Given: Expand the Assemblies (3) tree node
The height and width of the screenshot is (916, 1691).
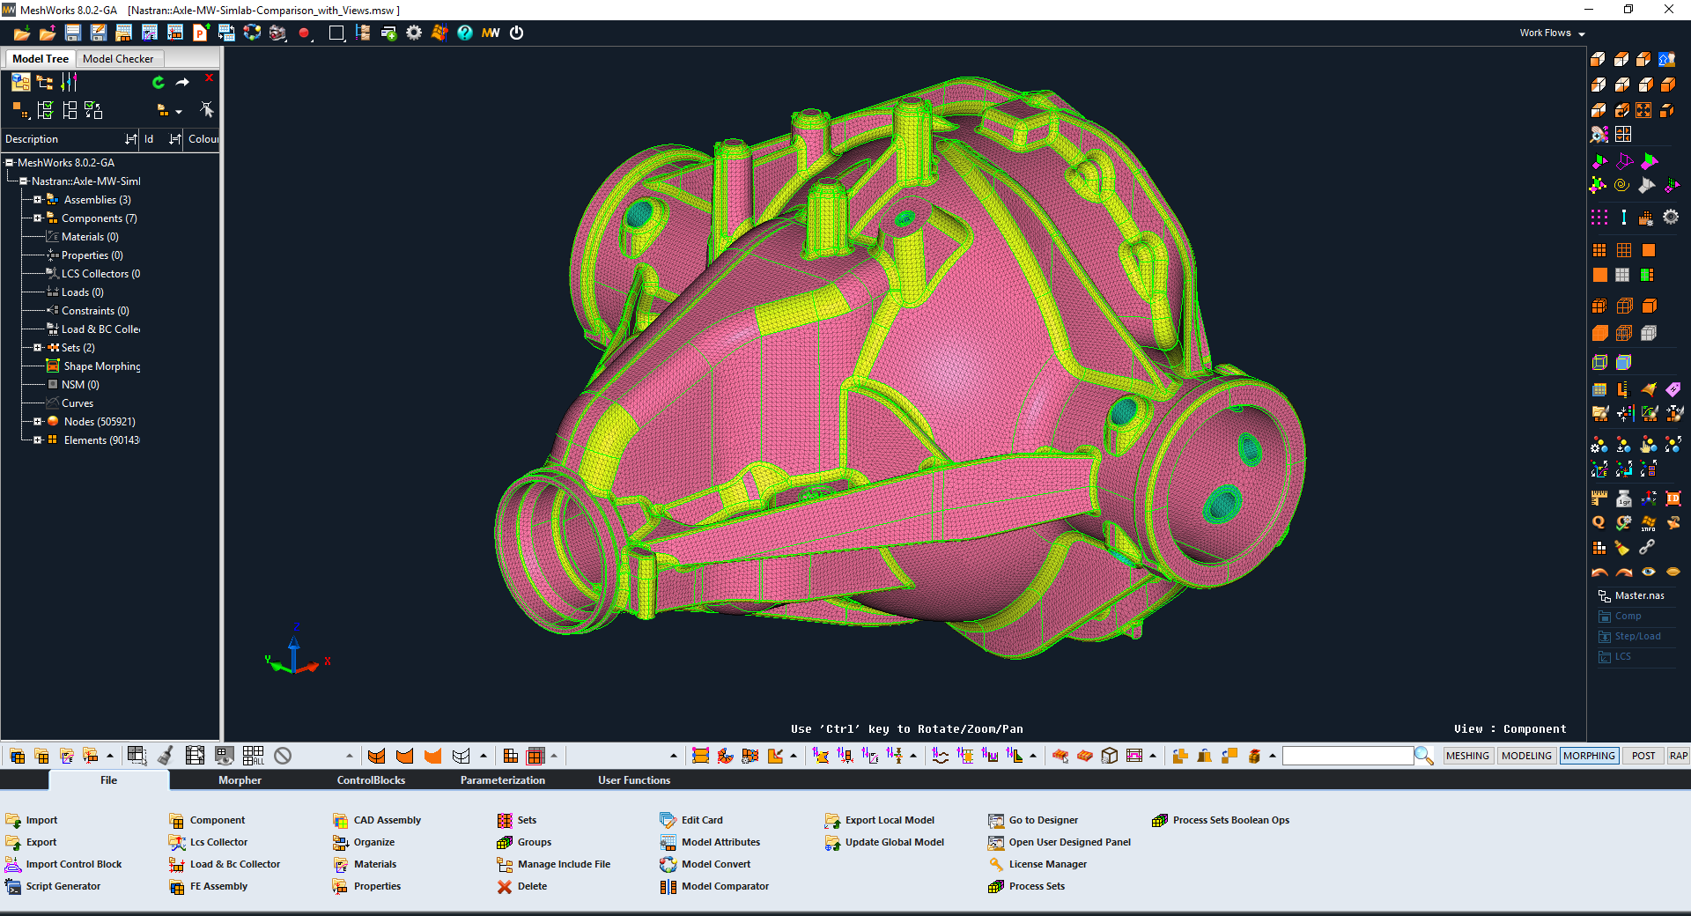Looking at the screenshot, I should [x=38, y=200].
